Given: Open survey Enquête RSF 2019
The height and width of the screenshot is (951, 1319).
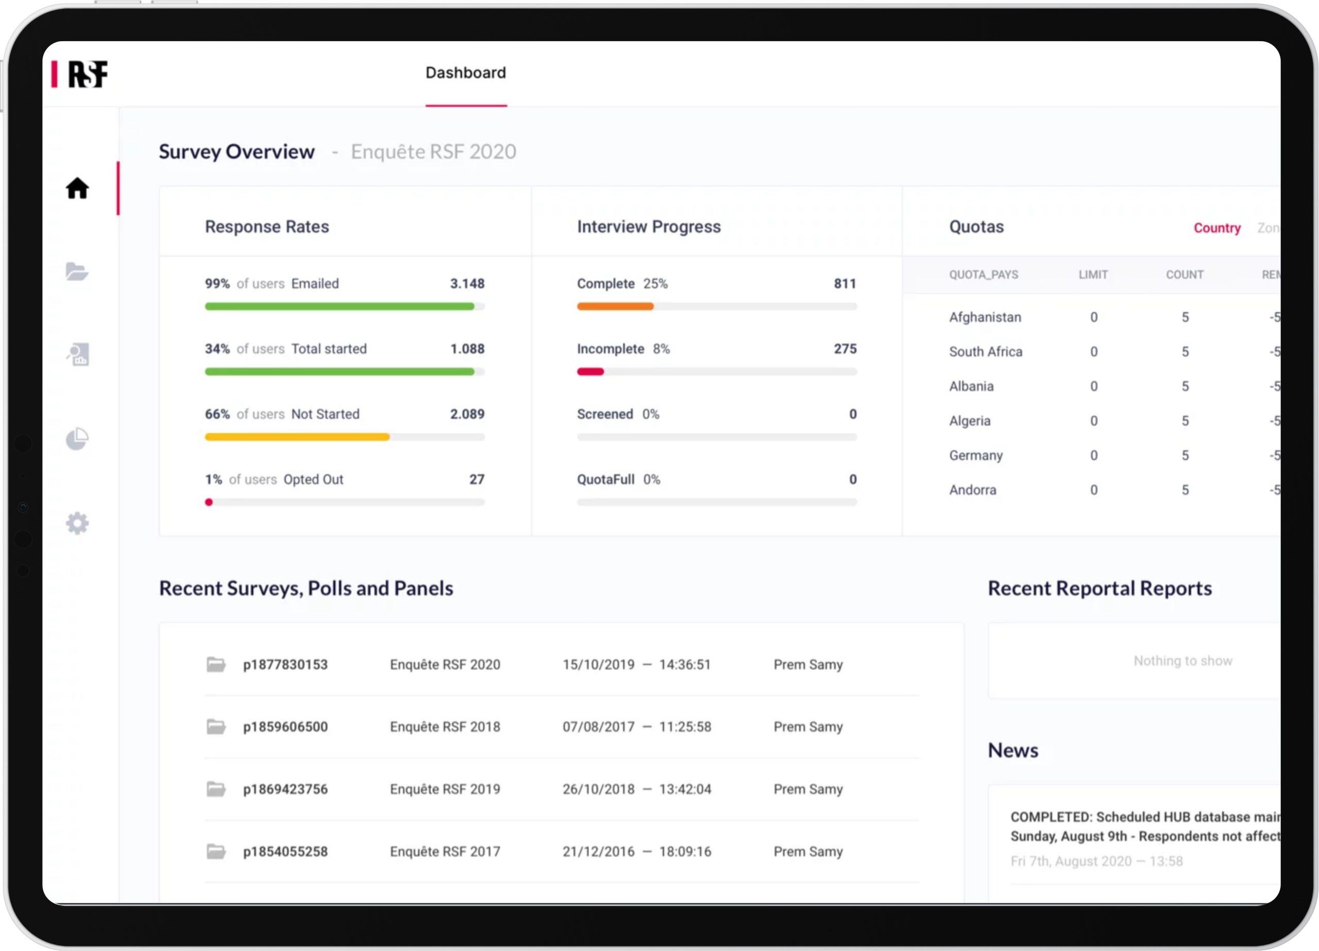Looking at the screenshot, I should click(x=445, y=789).
